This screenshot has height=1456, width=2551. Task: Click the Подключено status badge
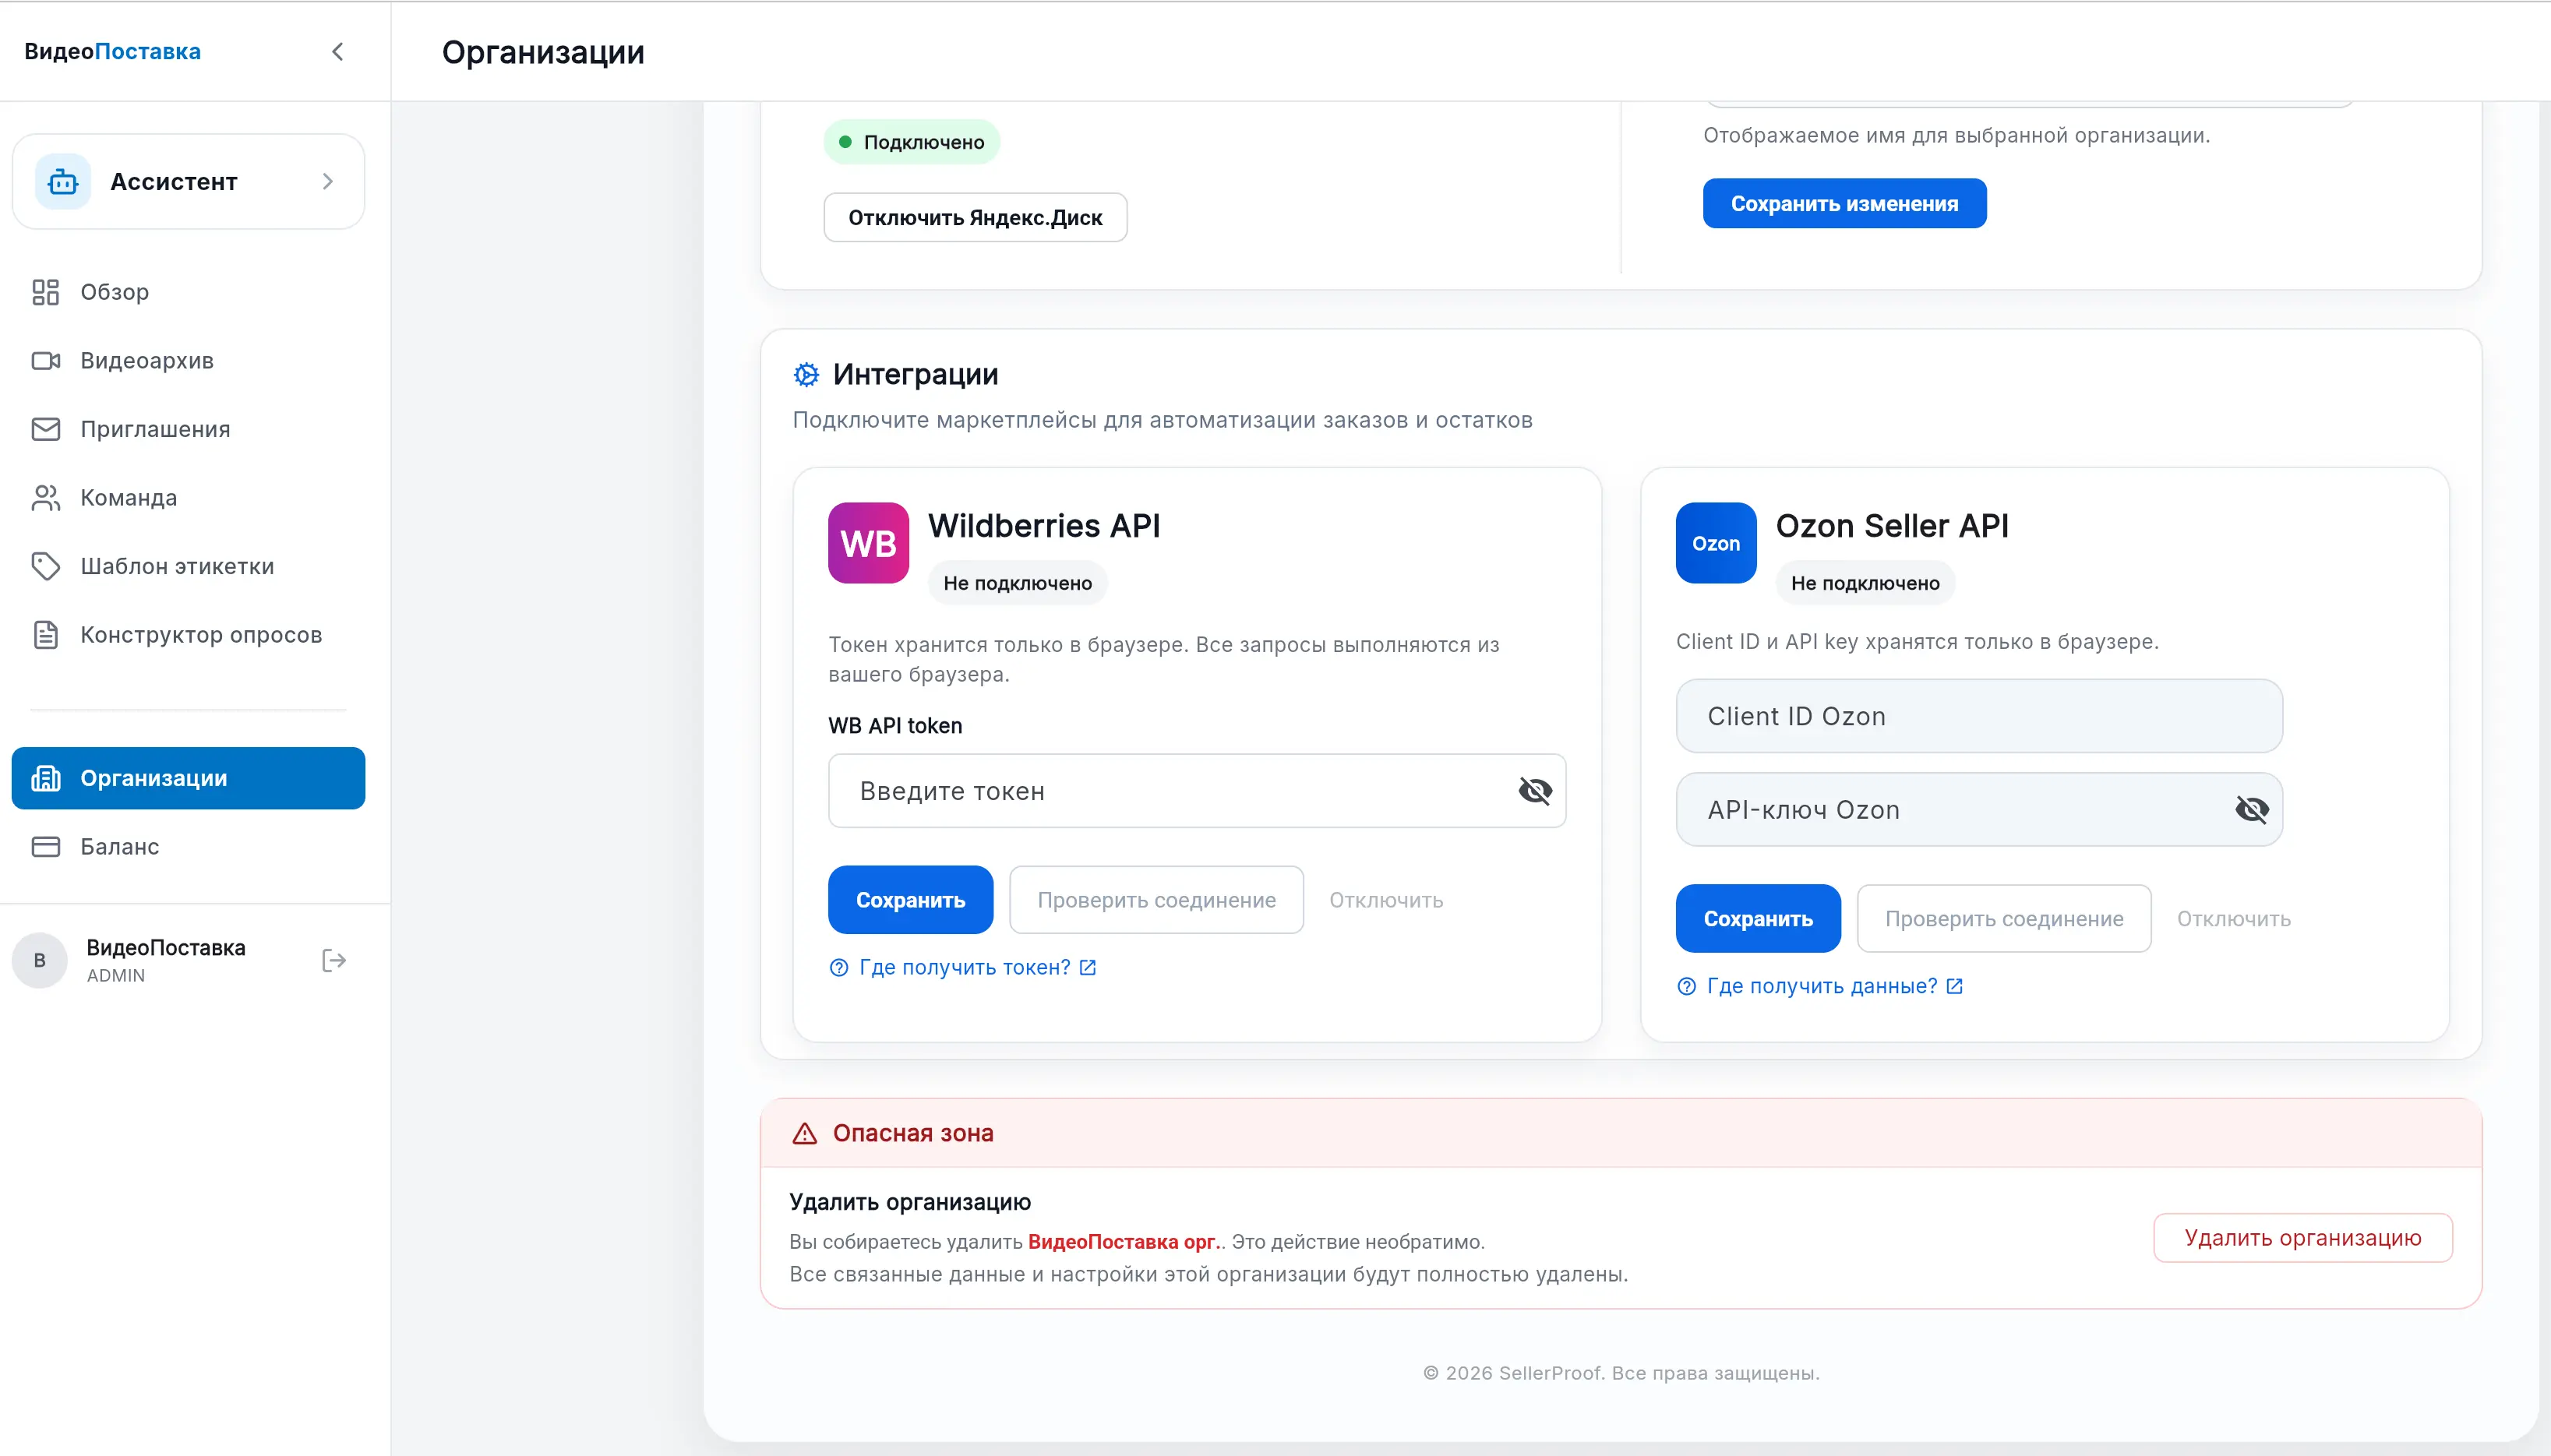pos(912,142)
